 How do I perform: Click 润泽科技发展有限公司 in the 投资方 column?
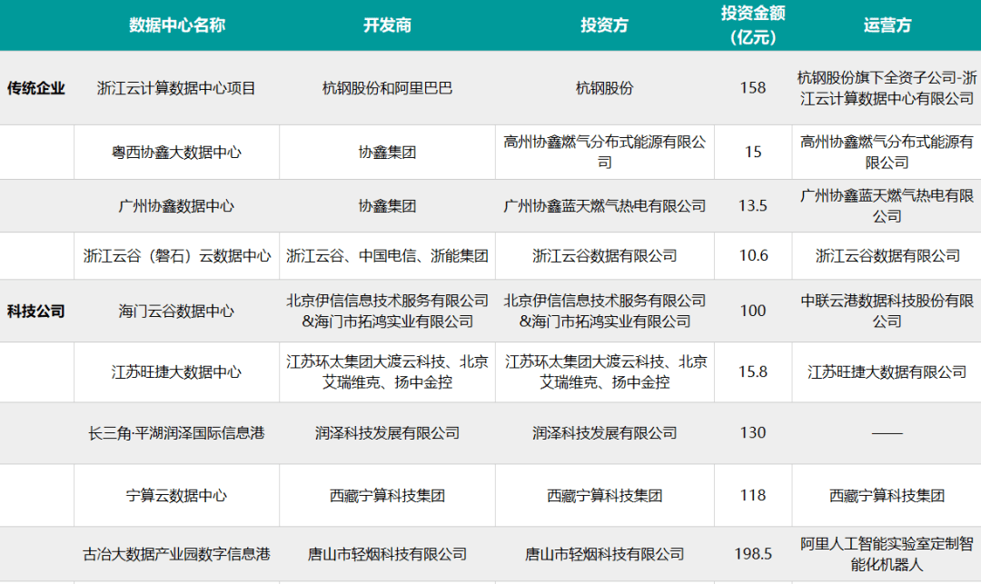pos(604,433)
